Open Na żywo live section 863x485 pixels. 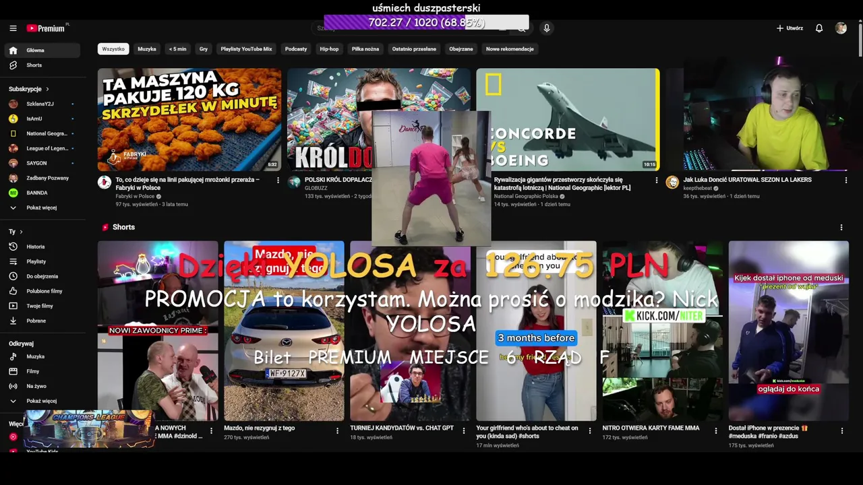tap(42, 386)
